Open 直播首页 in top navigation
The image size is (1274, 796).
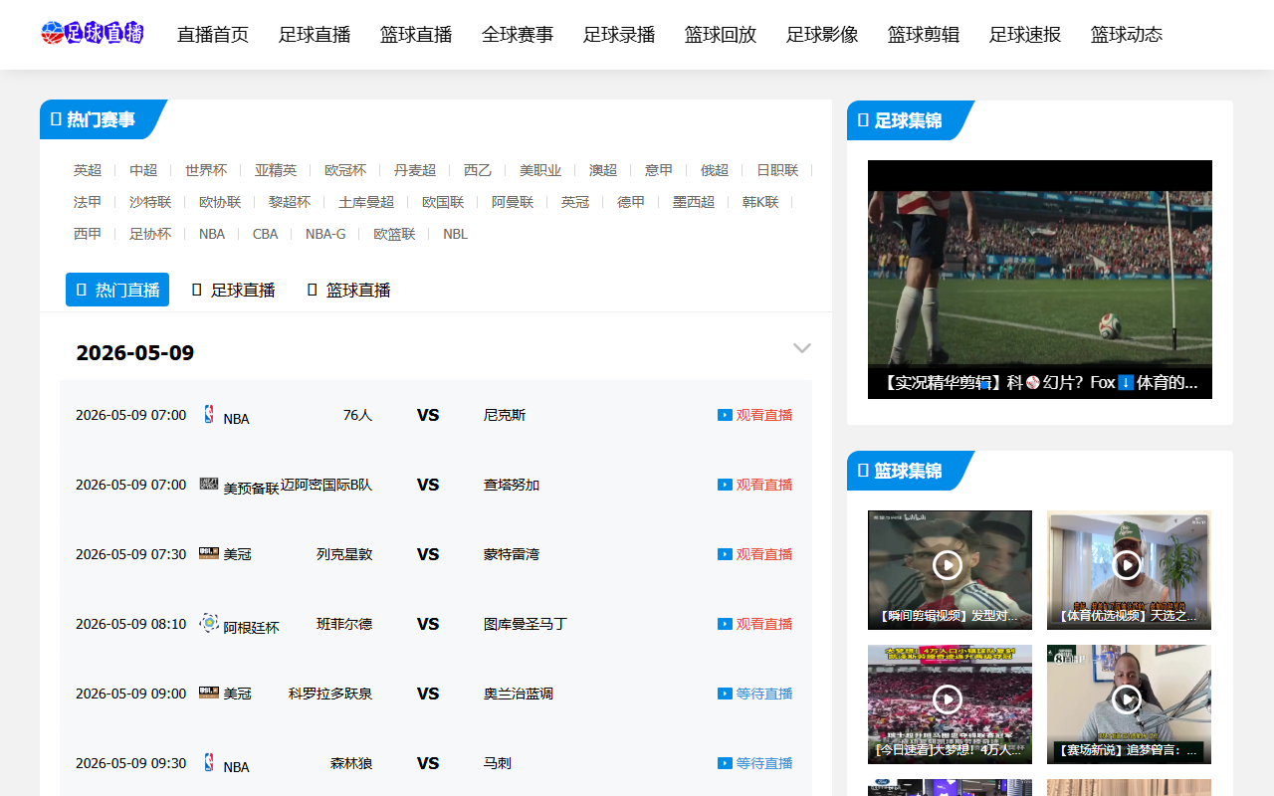coord(213,35)
